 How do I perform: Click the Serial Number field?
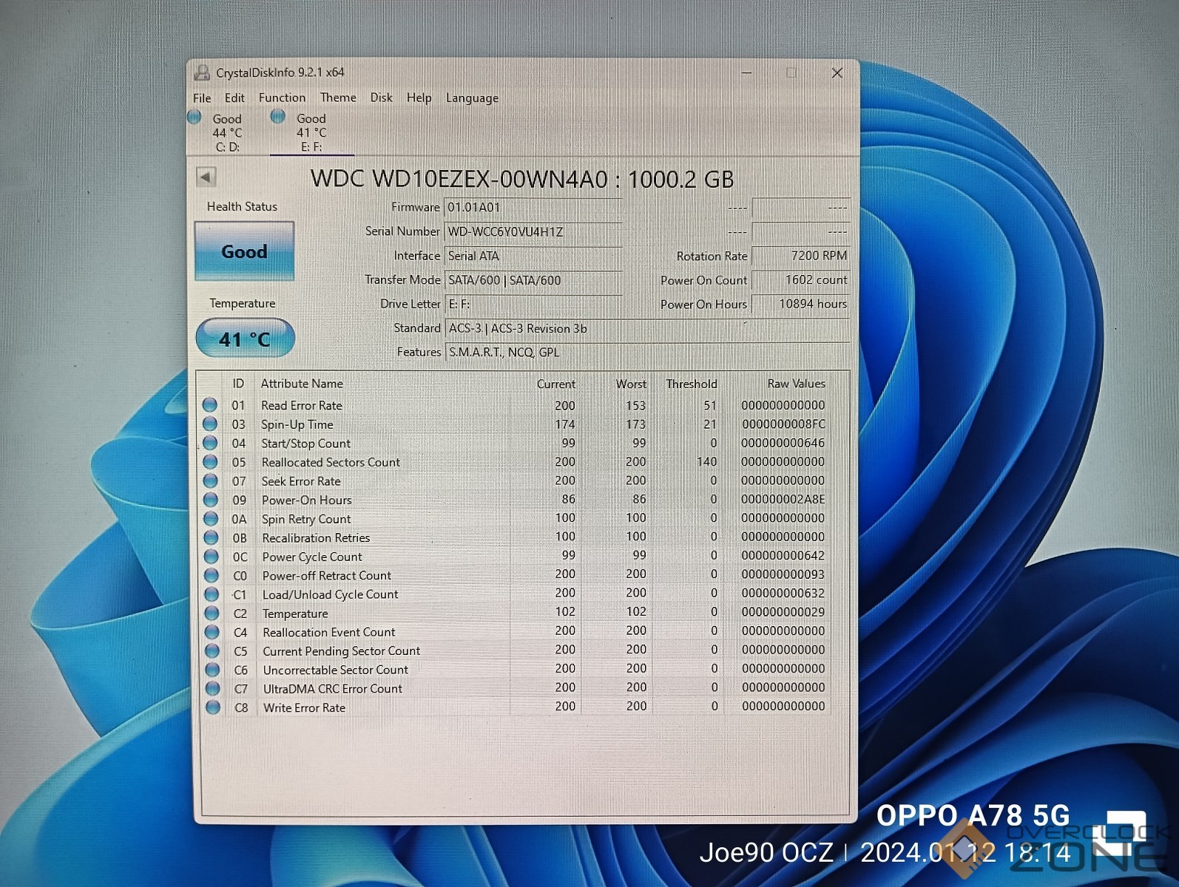pos(533,232)
